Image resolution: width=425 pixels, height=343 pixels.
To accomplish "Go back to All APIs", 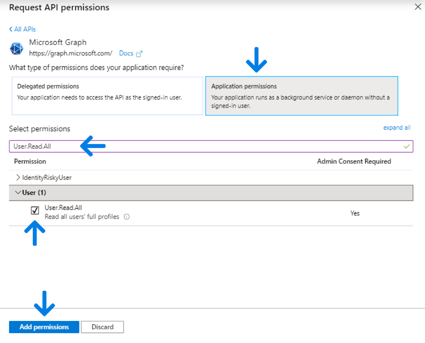I will click(x=22, y=29).
